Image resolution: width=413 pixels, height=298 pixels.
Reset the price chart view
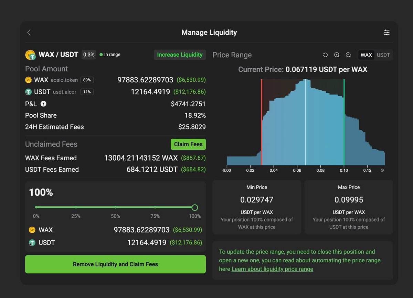point(325,55)
